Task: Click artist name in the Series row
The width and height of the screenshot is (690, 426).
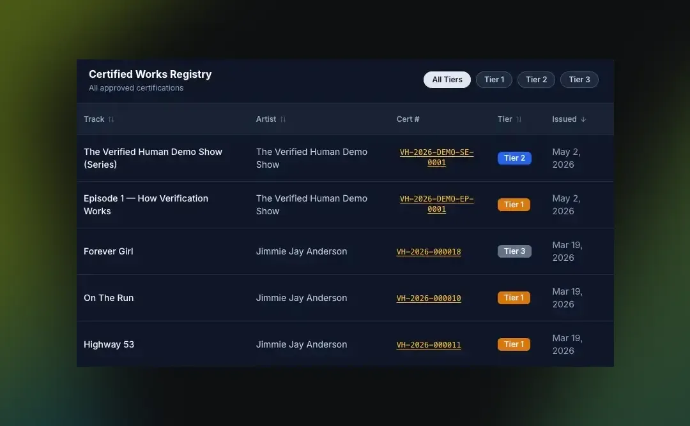Action: click(x=312, y=158)
